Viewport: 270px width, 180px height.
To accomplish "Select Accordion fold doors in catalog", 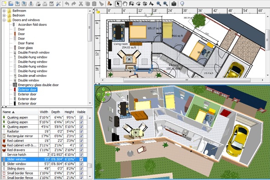I will [x=32, y=25].
